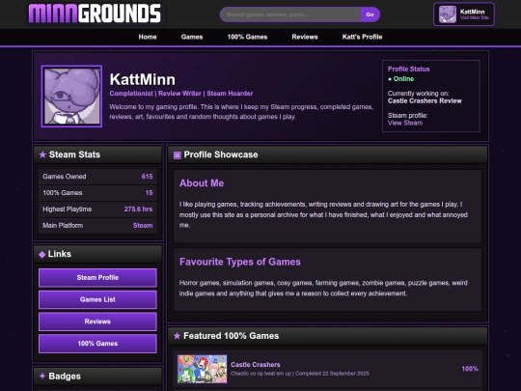Click the Steam Stats star icon
The height and width of the screenshot is (391, 521).
point(42,154)
